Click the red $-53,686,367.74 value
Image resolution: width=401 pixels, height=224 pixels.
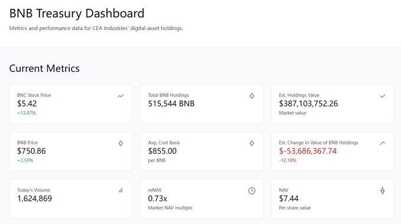point(308,151)
